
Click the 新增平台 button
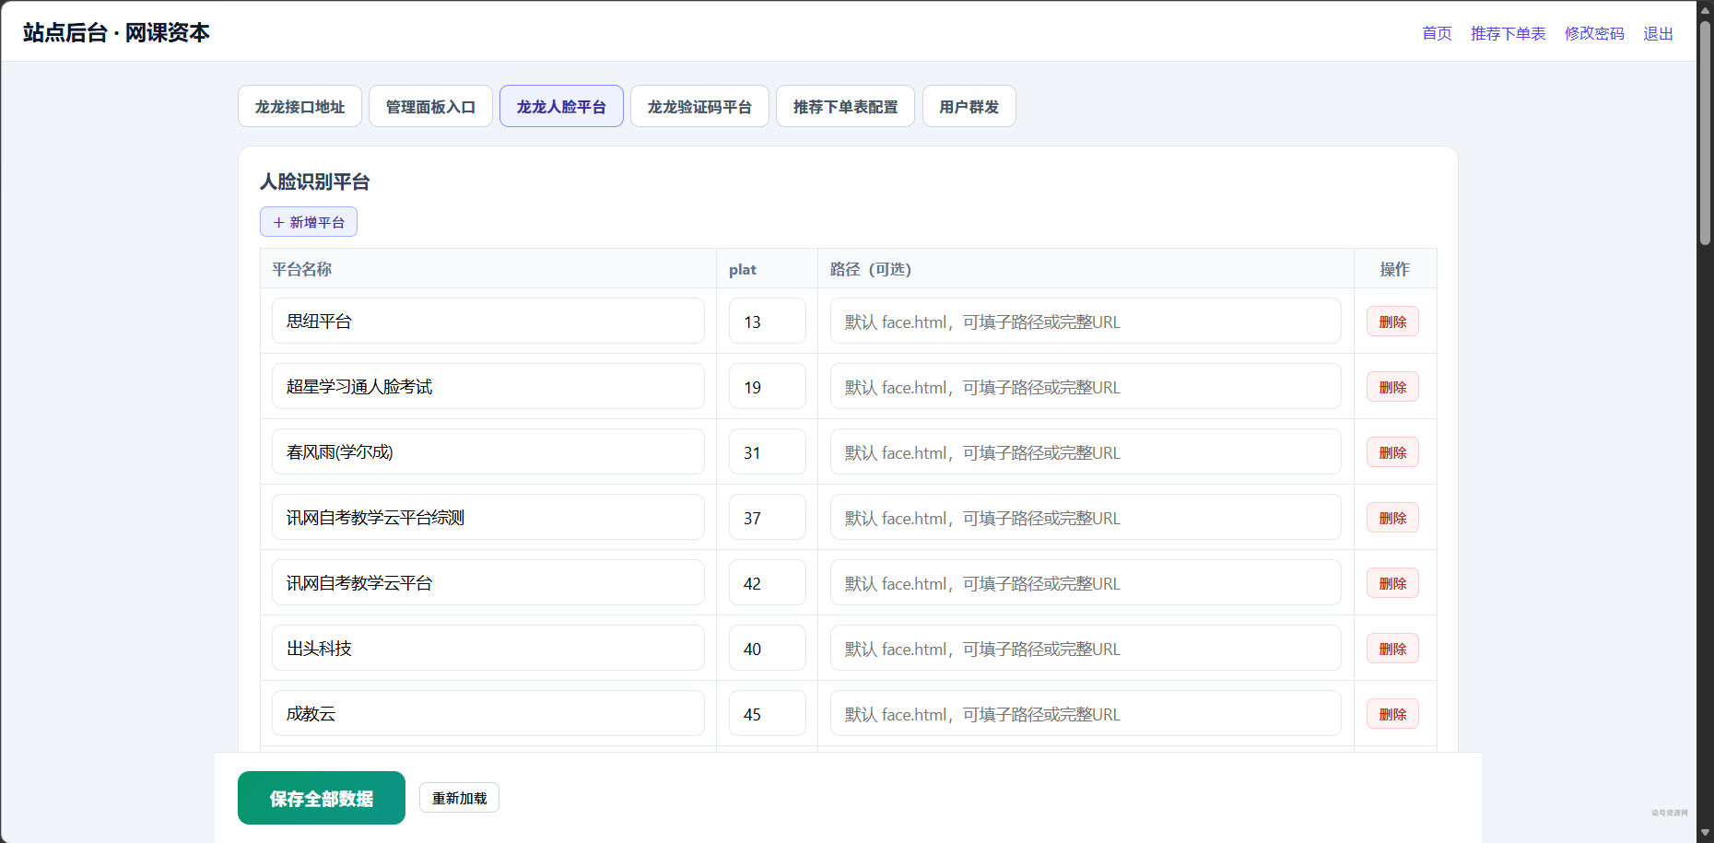[x=309, y=222]
